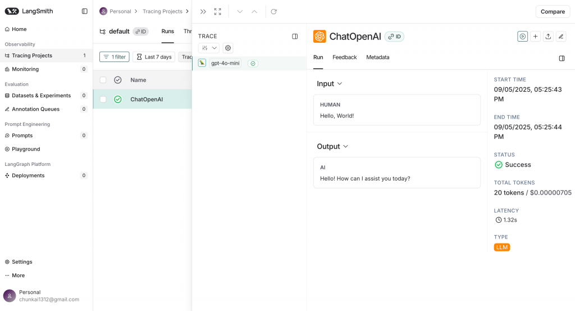Click the pencil annotate icon
This screenshot has width=575, height=311.
(x=561, y=37)
